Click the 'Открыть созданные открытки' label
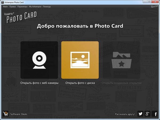The image size is (160, 120). coord(121,83)
